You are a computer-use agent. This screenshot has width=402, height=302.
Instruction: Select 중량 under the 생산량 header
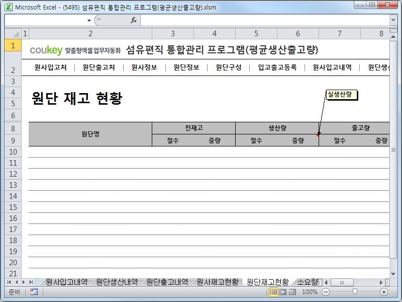click(x=298, y=140)
